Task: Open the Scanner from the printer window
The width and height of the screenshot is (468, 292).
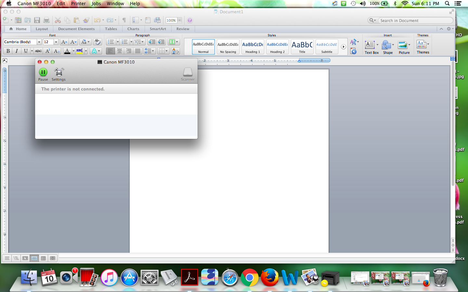Action: click(x=188, y=74)
